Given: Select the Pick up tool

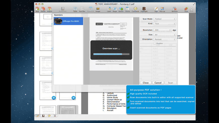Looking at the screenshot, I should (162, 10).
